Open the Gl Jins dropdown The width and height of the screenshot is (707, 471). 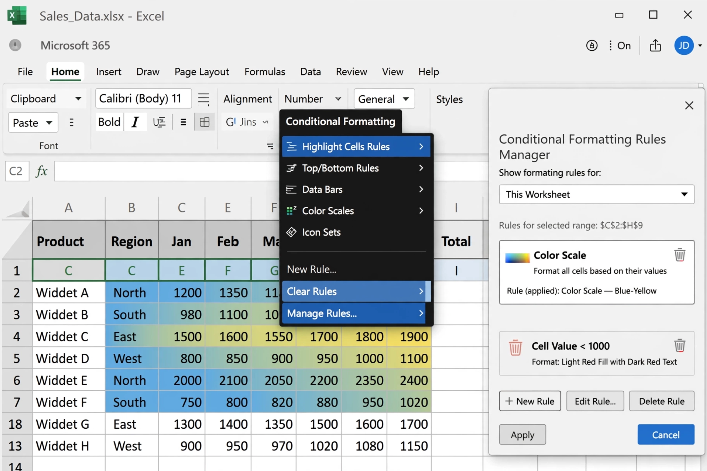click(265, 122)
